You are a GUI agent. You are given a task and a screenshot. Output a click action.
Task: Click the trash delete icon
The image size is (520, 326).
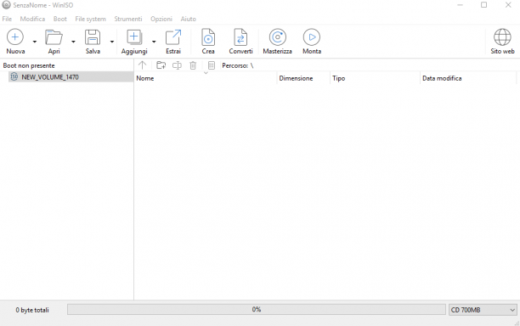(193, 65)
